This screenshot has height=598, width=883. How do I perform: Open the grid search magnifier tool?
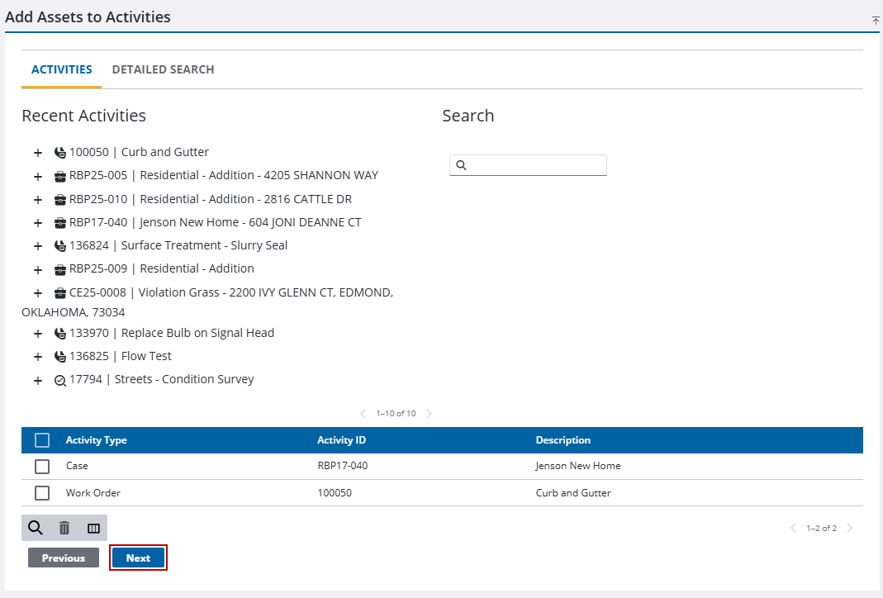pos(36,528)
